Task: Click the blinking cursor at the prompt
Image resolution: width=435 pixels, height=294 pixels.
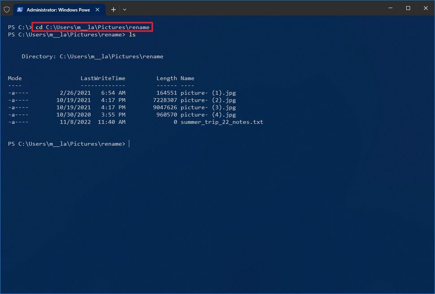Action: 129,143
